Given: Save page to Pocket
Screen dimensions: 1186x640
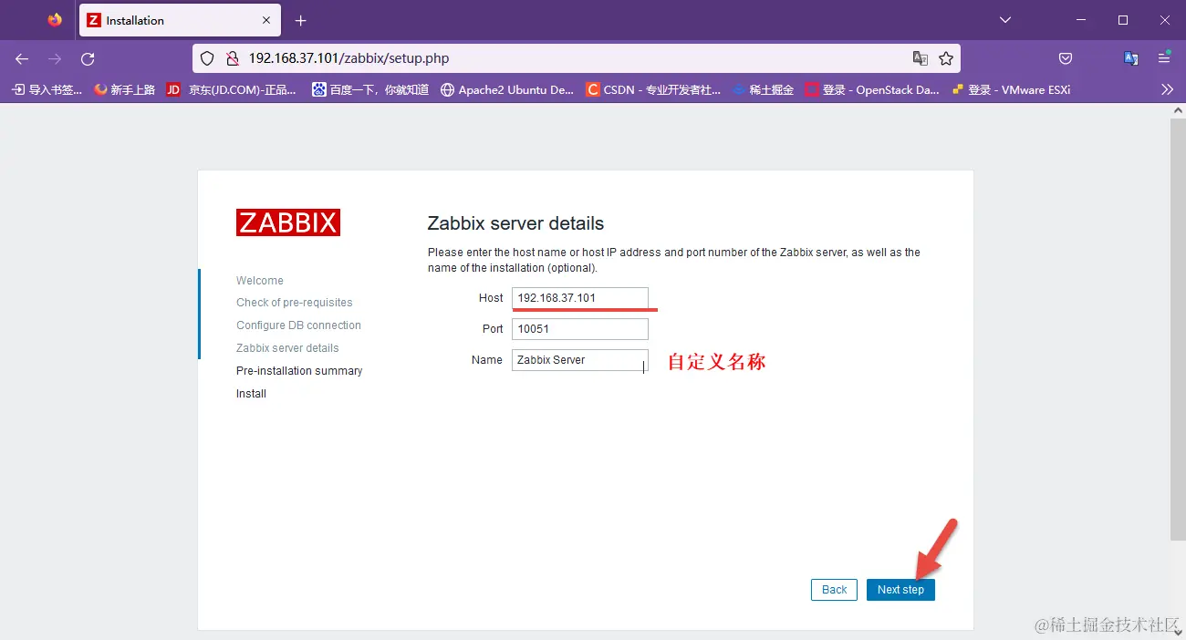Looking at the screenshot, I should coord(1065,57).
